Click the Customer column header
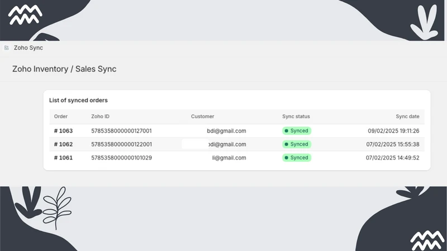The width and height of the screenshot is (447, 251). (202, 117)
